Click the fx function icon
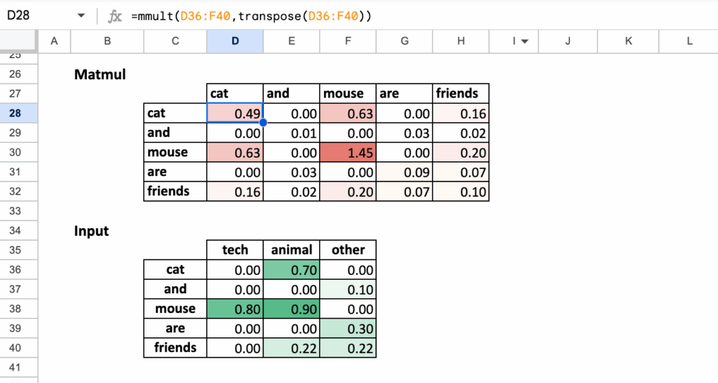The width and height of the screenshot is (718, 383). pos(115,15)
